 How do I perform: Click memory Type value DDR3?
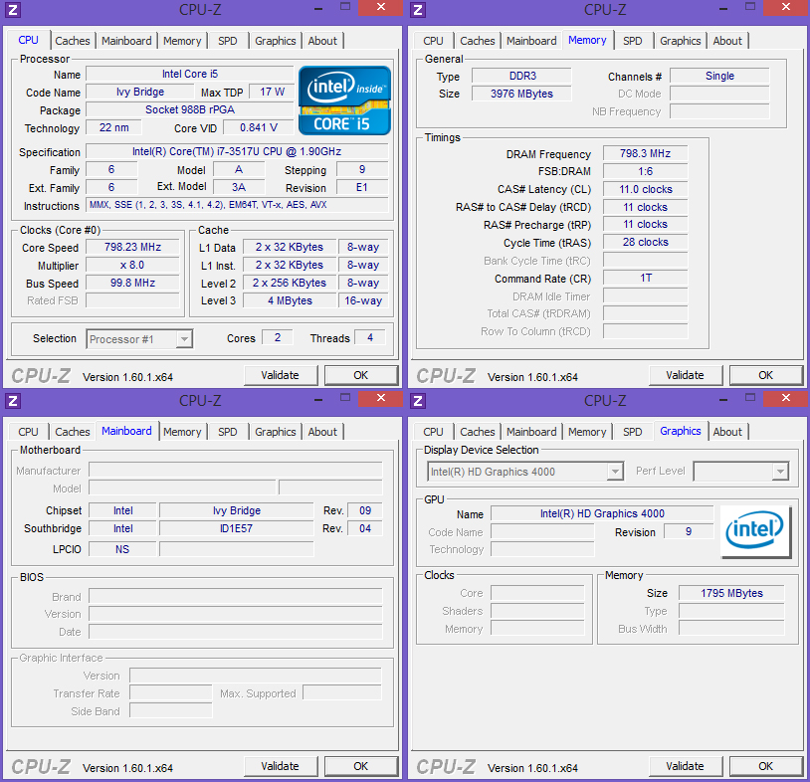pos(521,76)
